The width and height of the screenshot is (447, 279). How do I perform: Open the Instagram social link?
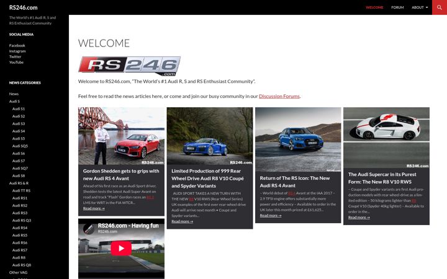(x=17, y=51)
